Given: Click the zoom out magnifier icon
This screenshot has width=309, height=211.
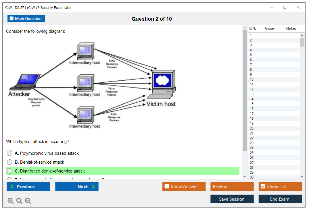Looking at the screenshot, I should click(28, 201).
